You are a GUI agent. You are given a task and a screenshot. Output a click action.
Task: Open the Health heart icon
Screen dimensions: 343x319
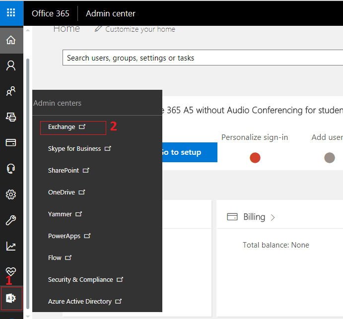(x=11, y=271)
